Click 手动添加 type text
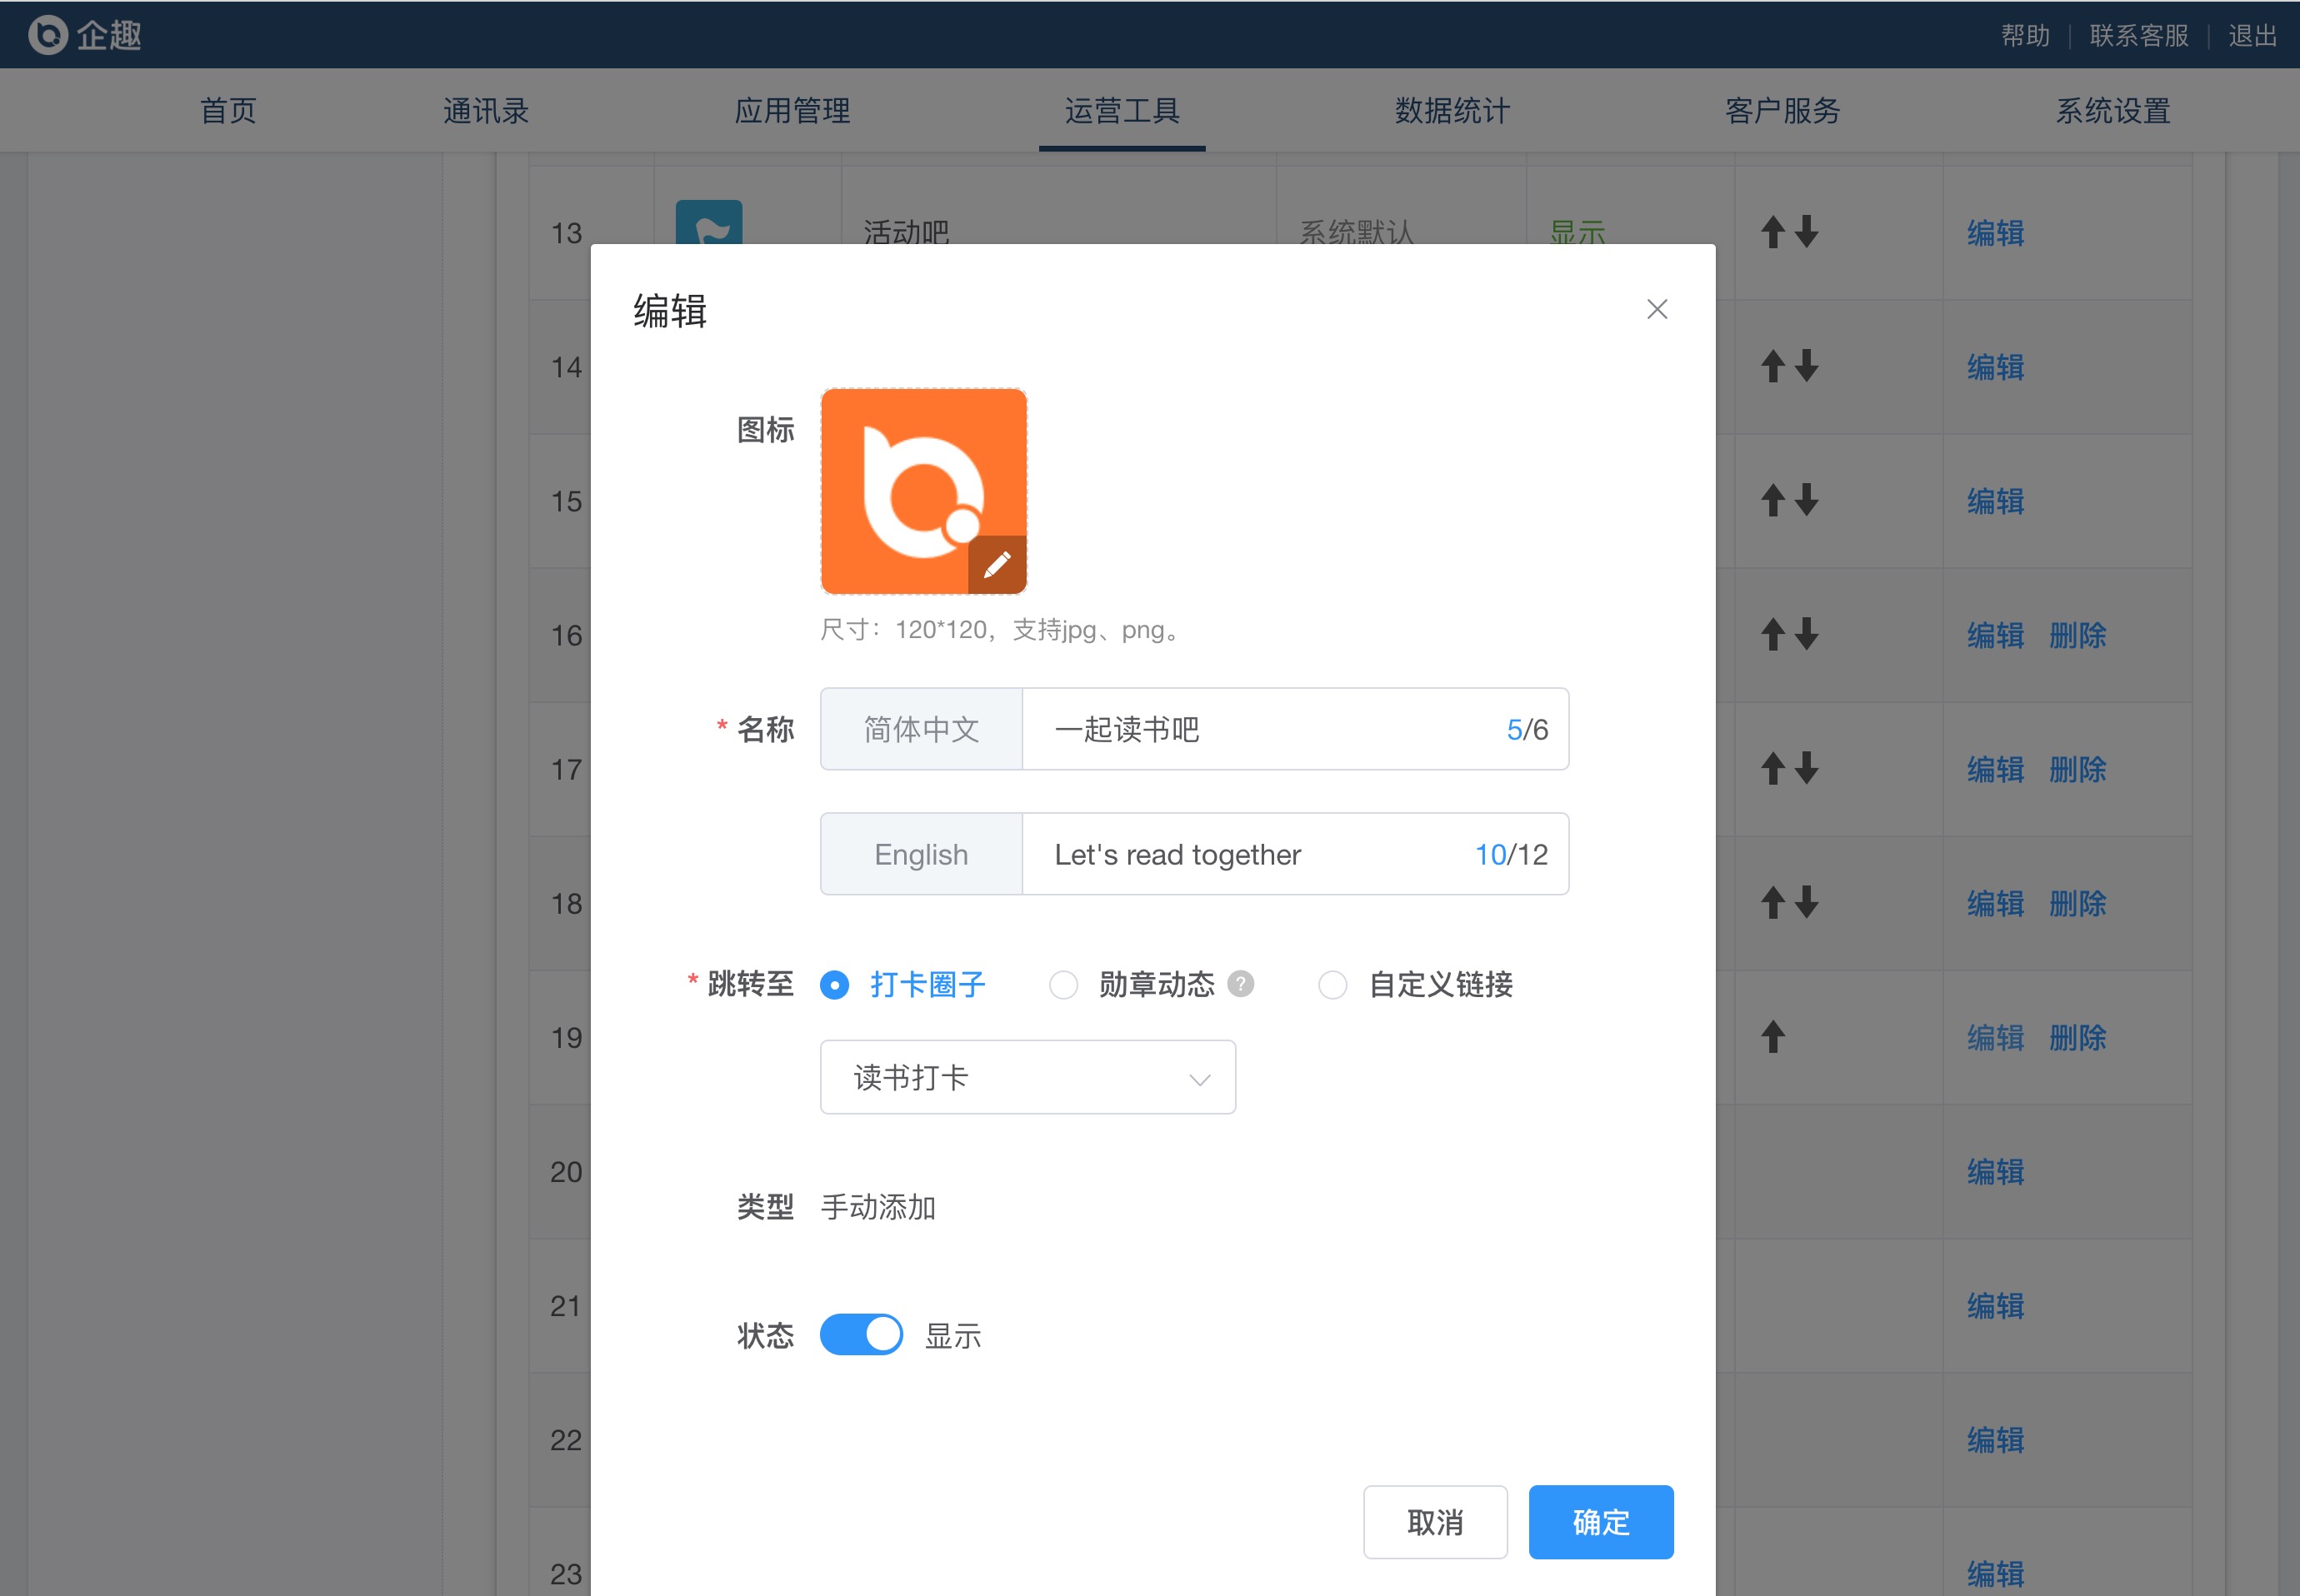 pyautogui.click(x=877, y=1207)
